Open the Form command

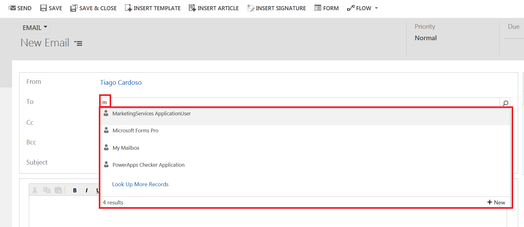(326, 8)
